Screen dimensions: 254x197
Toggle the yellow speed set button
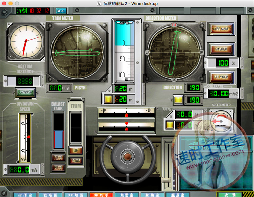point(170,125)
